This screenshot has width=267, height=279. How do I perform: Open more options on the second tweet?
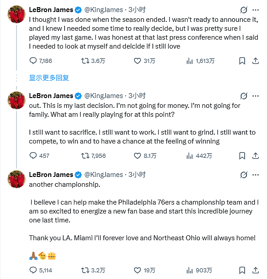[x=255, y=96]
